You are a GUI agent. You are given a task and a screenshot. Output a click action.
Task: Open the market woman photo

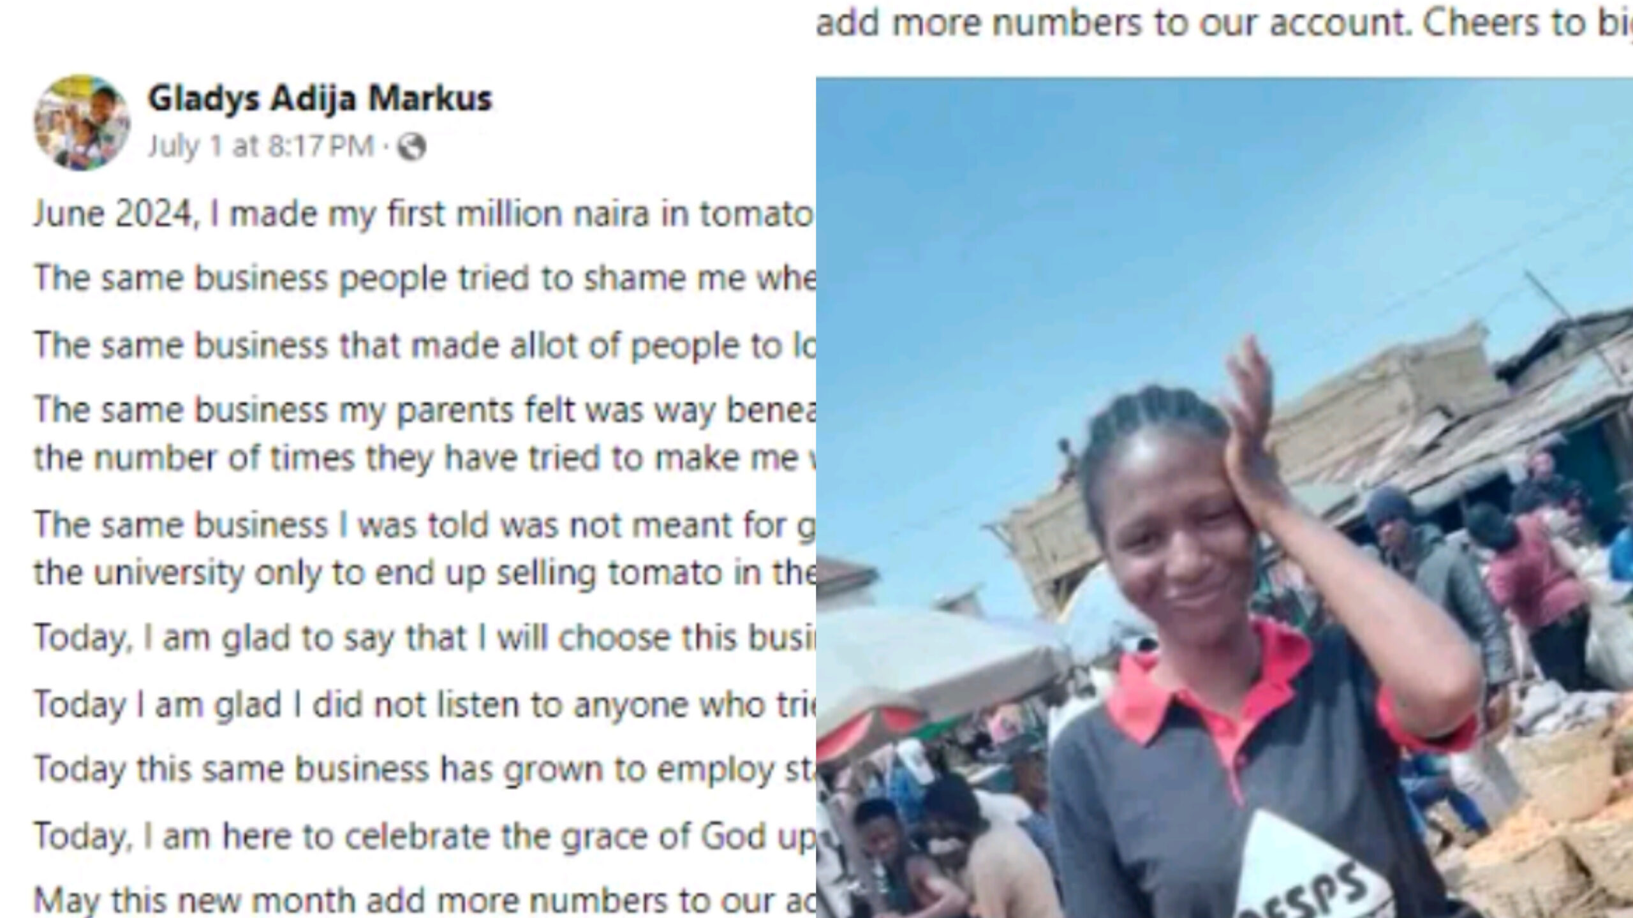click(x=1224, y=498)
